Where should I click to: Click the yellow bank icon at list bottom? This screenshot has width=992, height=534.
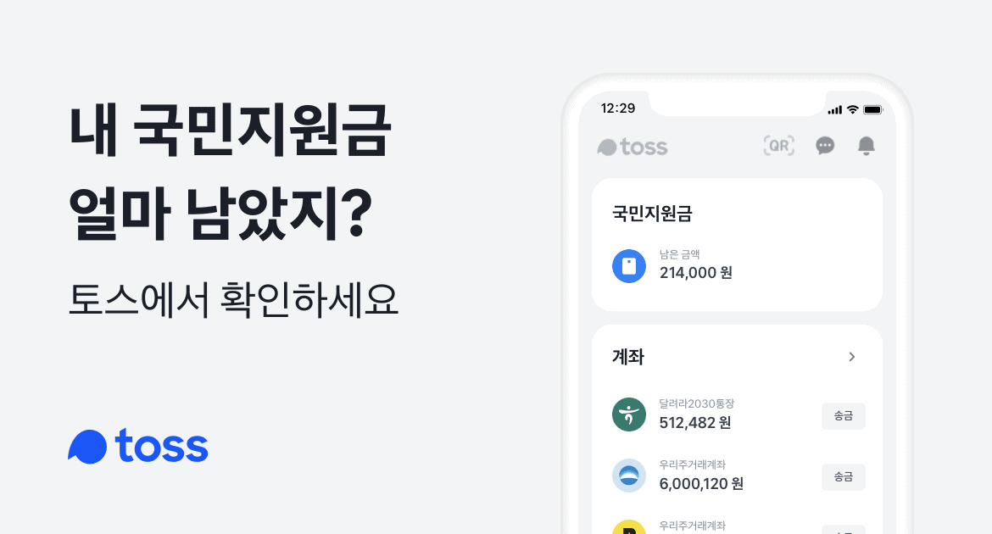[x=629, y=530]
